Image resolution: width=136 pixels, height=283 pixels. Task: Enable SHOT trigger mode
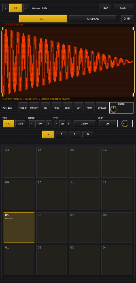pos(9,124)
